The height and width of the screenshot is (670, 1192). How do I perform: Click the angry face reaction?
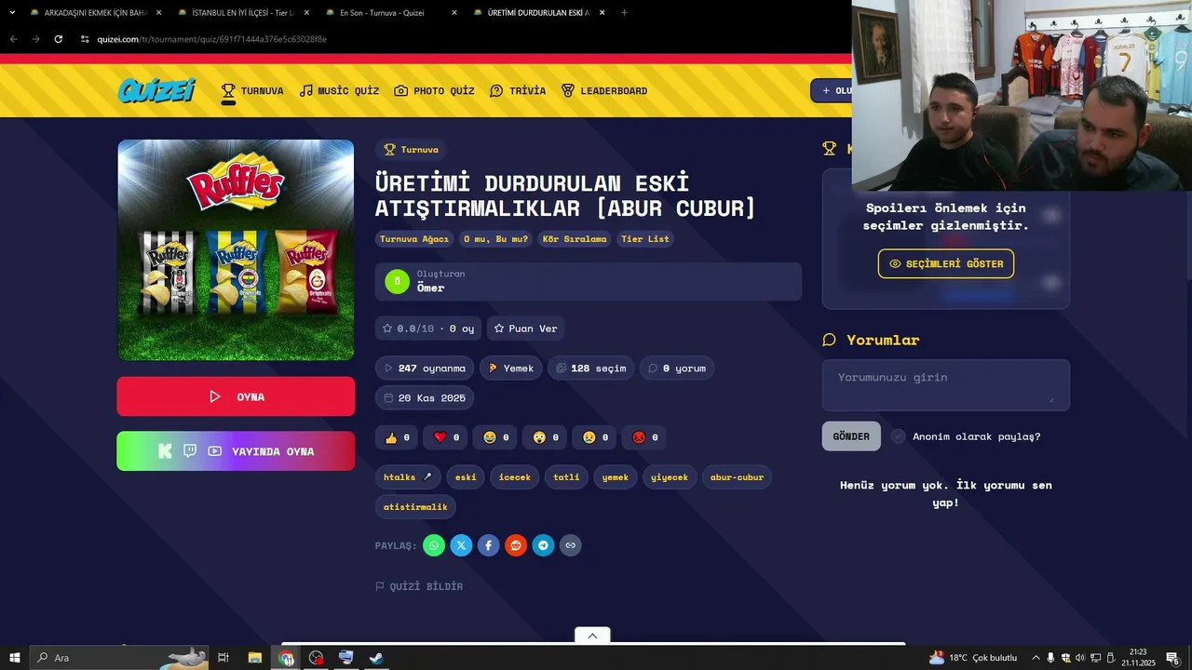pos(645,437)
